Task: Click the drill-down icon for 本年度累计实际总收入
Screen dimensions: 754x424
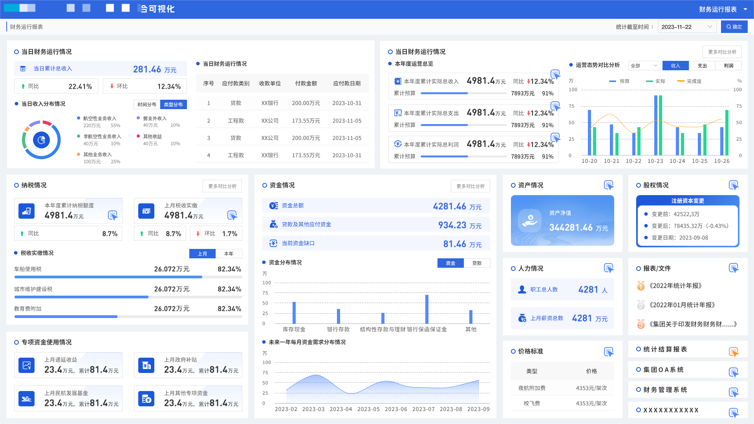Action: tap(555, 74)
